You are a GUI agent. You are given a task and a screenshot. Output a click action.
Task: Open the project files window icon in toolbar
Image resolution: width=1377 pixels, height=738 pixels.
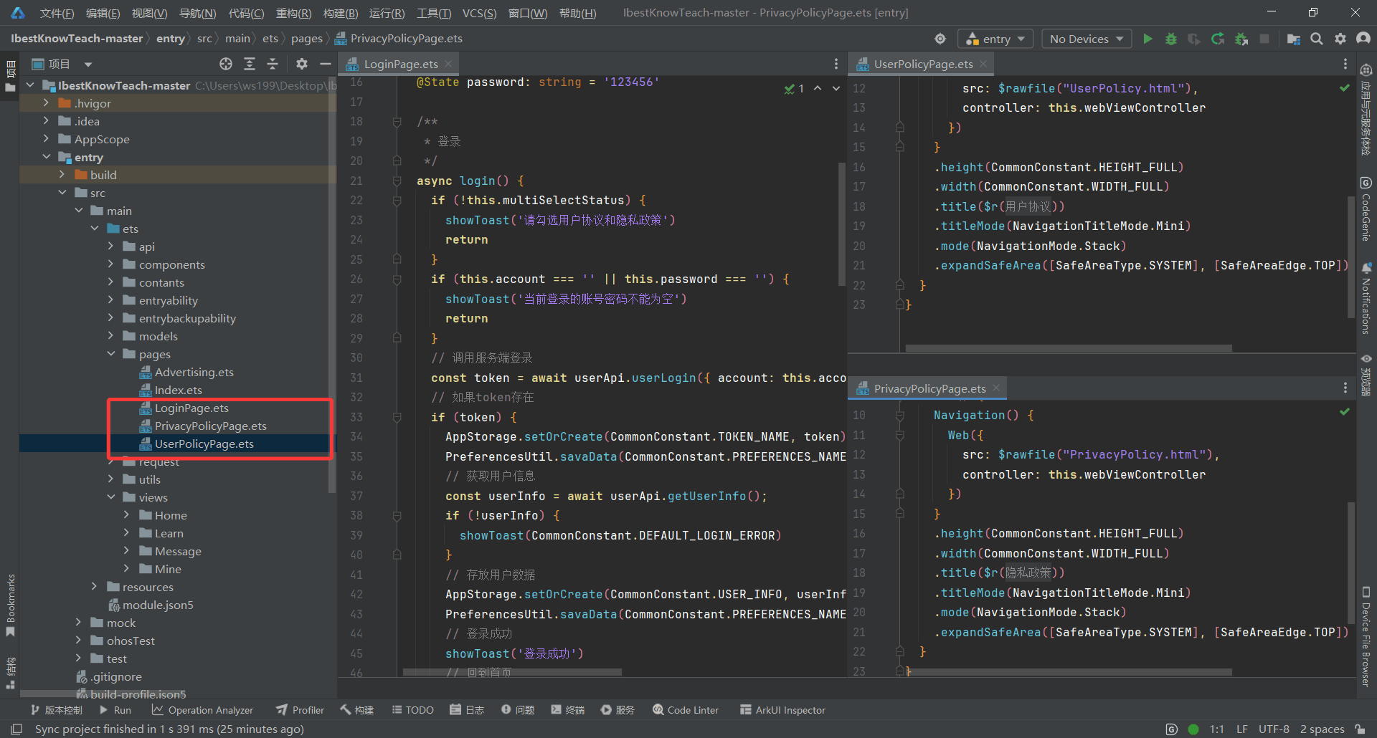tap(1293, 39)
